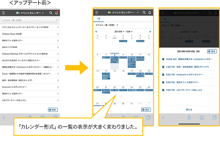Screen dimensions: 220x165
Task: Tap the bookmarks book icon in right phone
Action: pyautogui.click(x=202, y=118)
